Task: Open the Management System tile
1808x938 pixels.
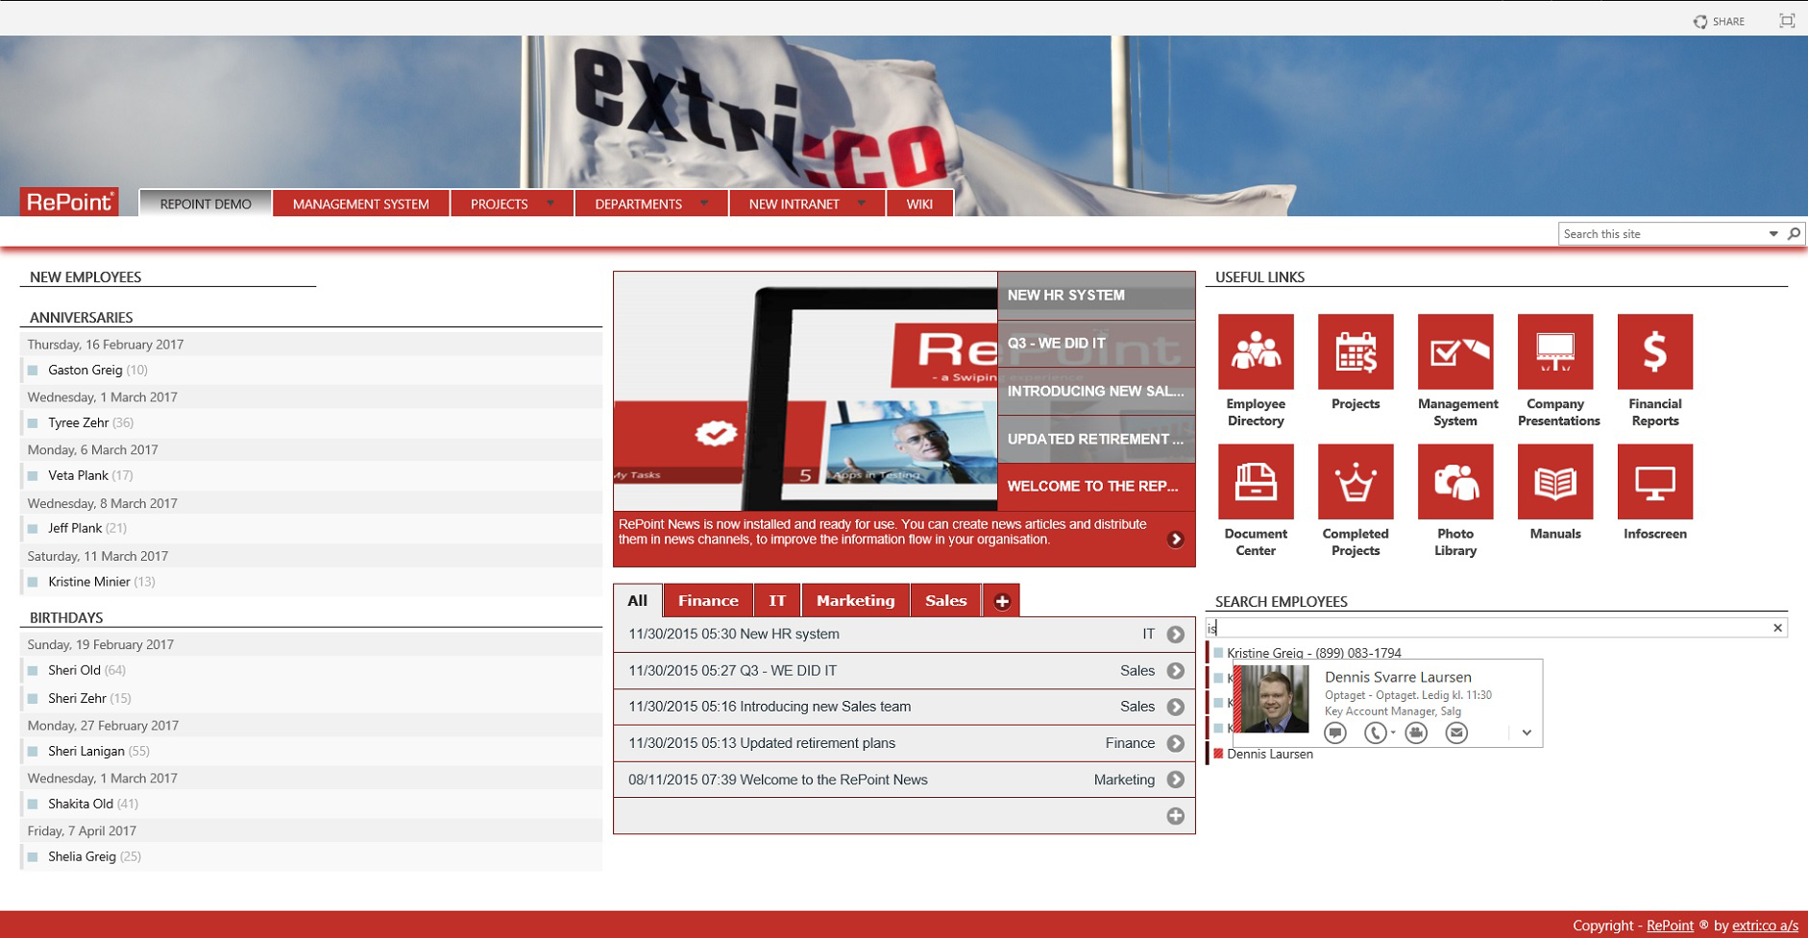Action: (x=1455, y=351)
